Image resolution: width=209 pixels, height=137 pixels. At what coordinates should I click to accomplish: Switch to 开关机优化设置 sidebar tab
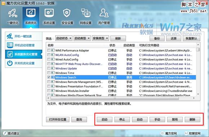coord(23,63)
